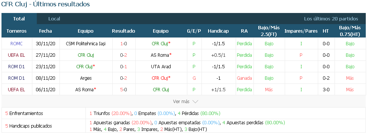Open ROM D1 tournament on 23/11/20
The width and height of the screenshot is (368, 135).
[x=16, y=67]
